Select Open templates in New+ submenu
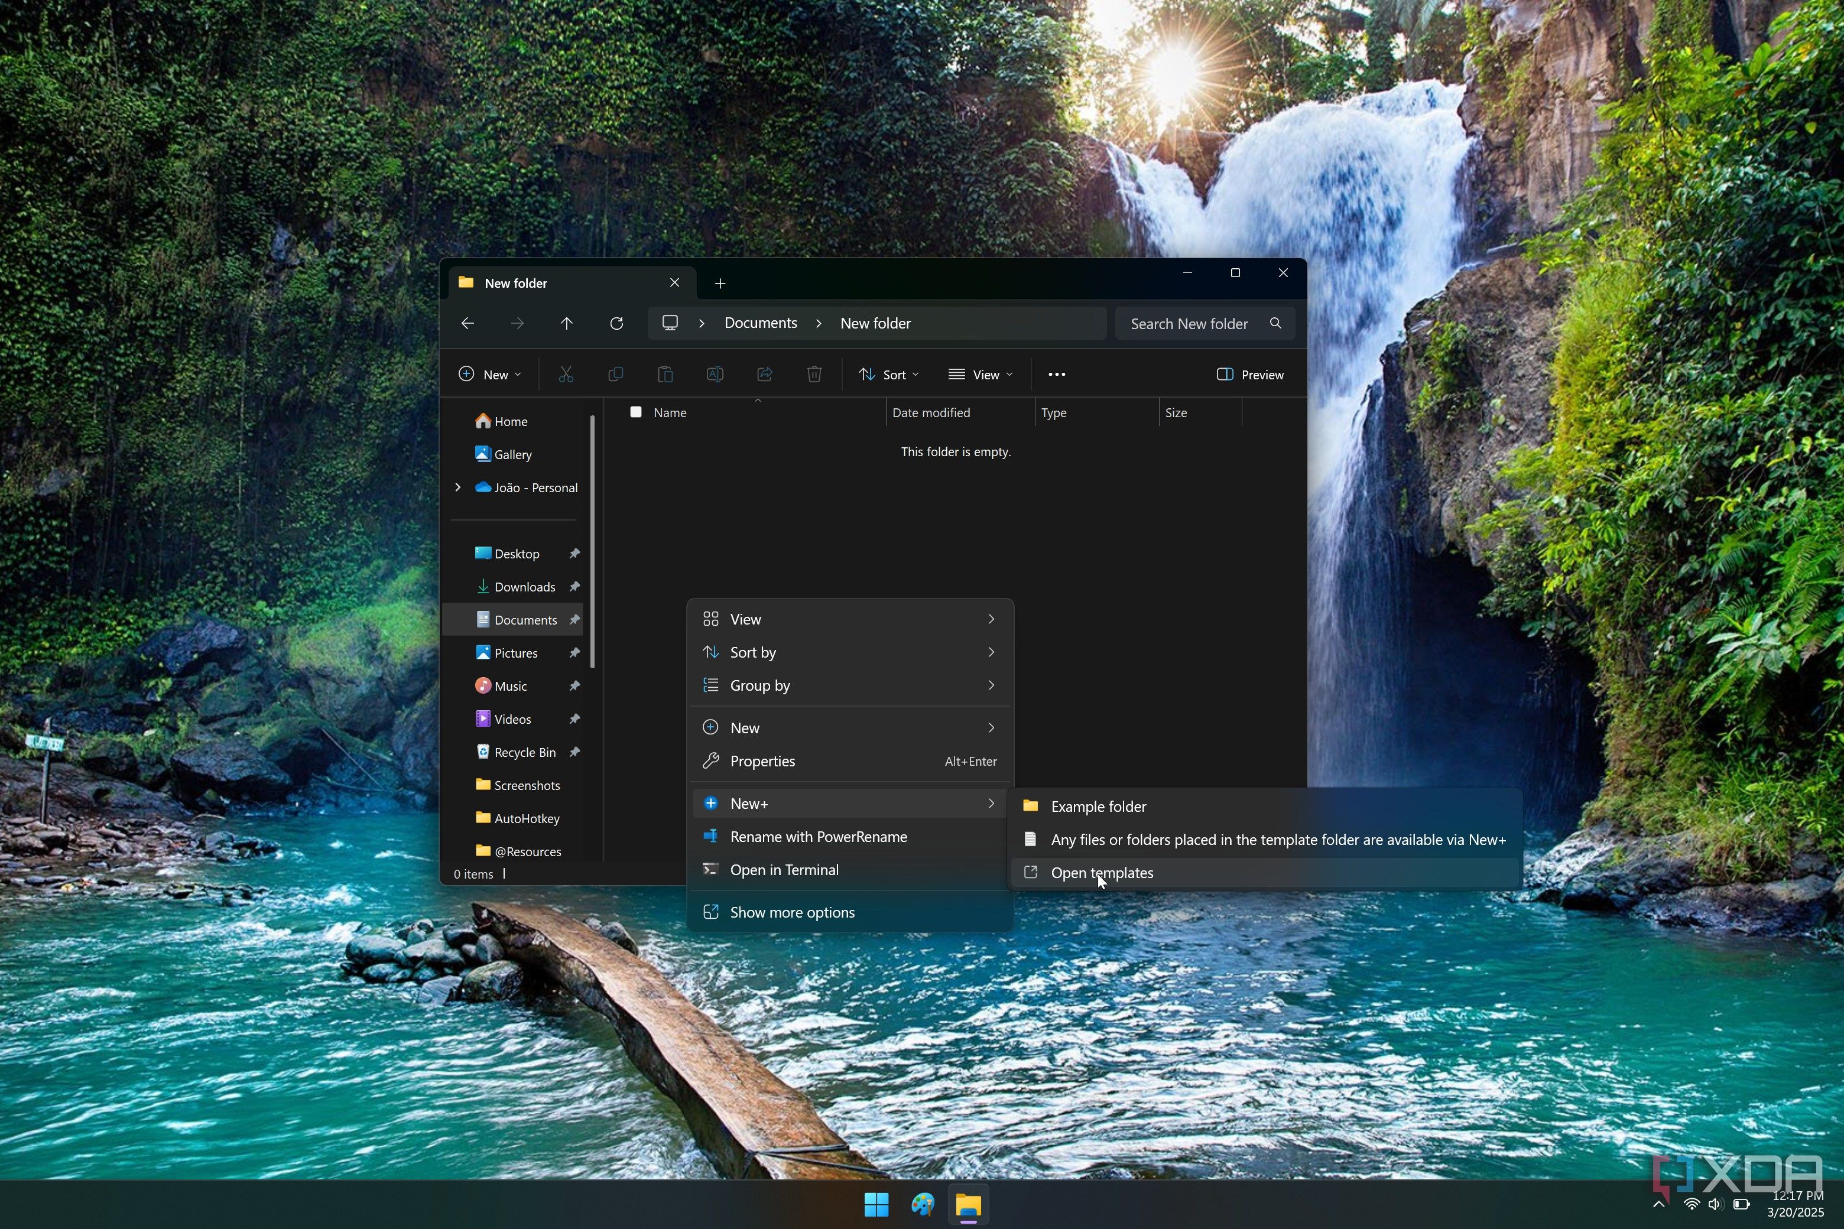 pyautogui.click(x=1265, y=873)
